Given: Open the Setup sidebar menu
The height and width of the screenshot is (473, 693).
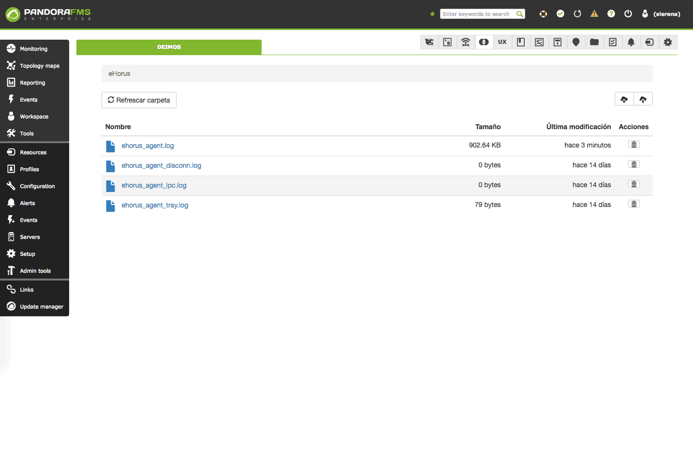Looking at the screenshot, I should coord(34,254).
